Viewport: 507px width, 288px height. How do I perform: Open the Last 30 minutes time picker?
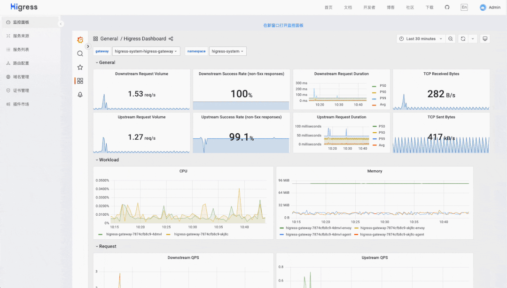[x=421, y=39]
